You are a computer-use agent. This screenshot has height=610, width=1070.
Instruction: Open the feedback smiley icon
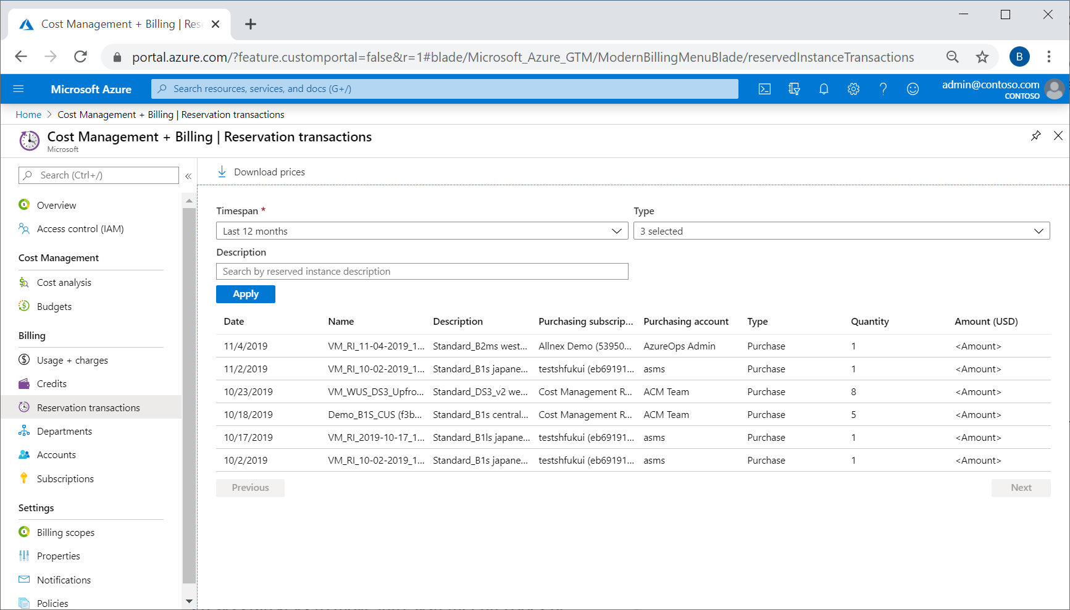click(913, 89)
